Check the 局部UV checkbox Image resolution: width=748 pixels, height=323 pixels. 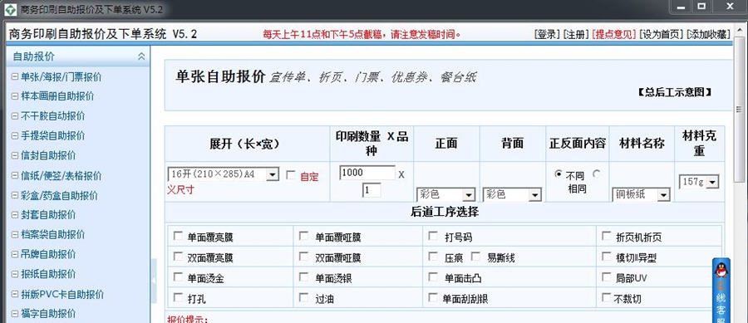pyautogui.click(x=607, y=277)
